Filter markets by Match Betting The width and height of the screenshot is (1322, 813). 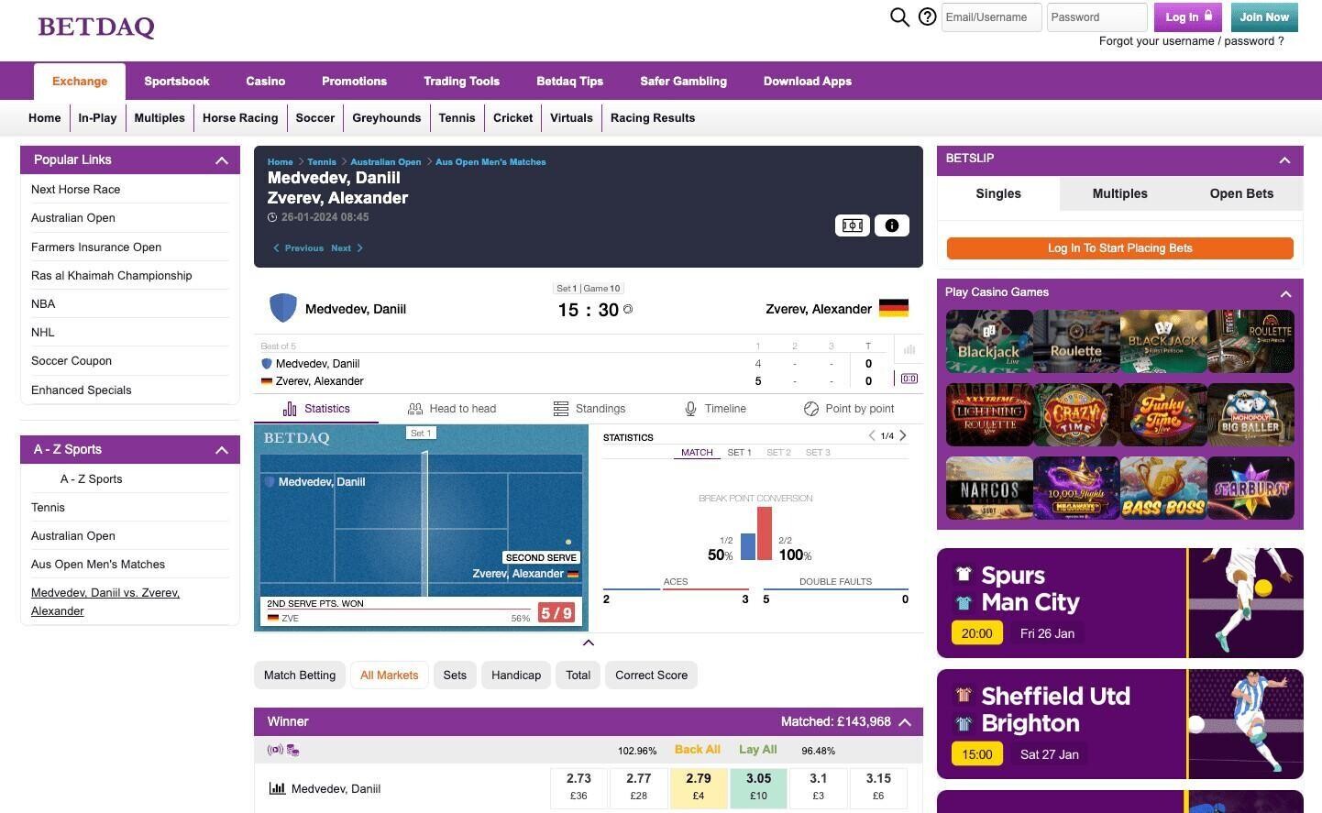click(x=300, y=676)
